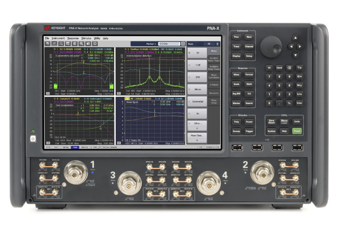Screen dimensions: 337x225
Task: Click the Undo icon in the screen toolbar
Action: pos(48,44)
